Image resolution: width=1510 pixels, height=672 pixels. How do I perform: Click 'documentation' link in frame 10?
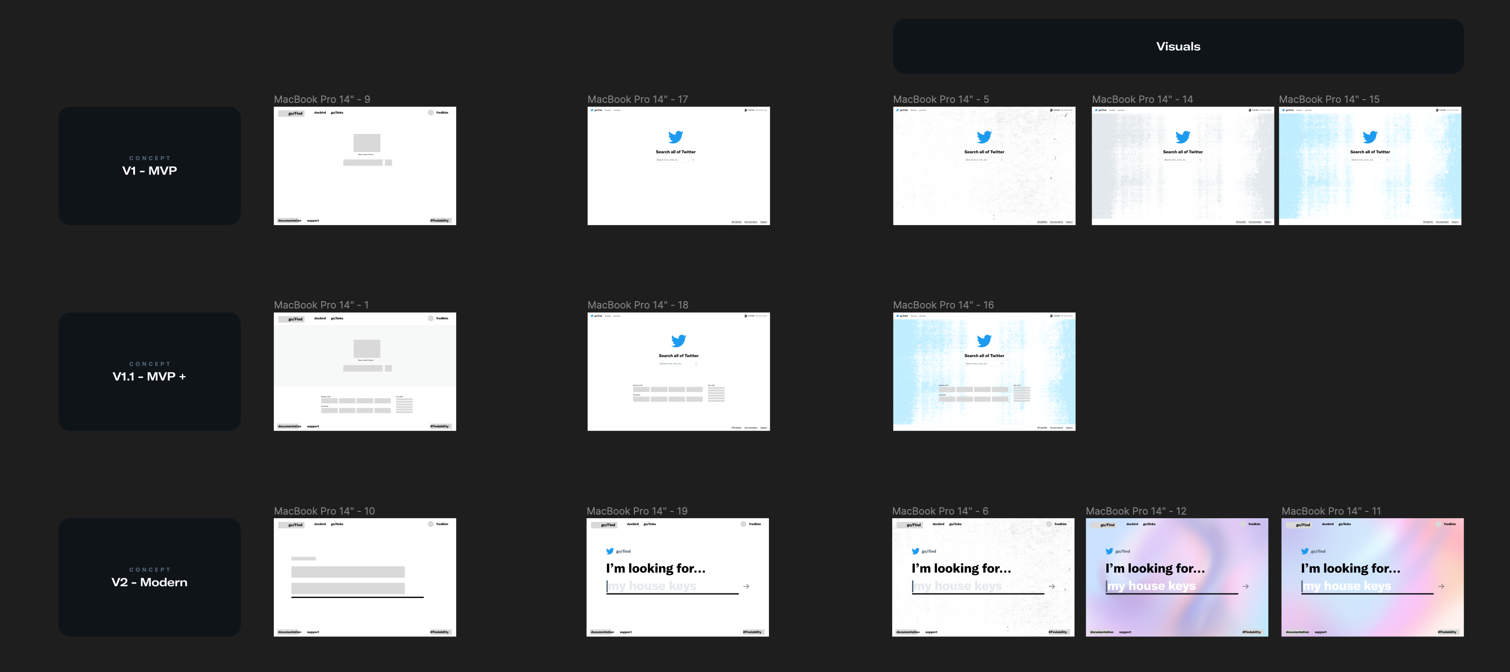(290, 632)
